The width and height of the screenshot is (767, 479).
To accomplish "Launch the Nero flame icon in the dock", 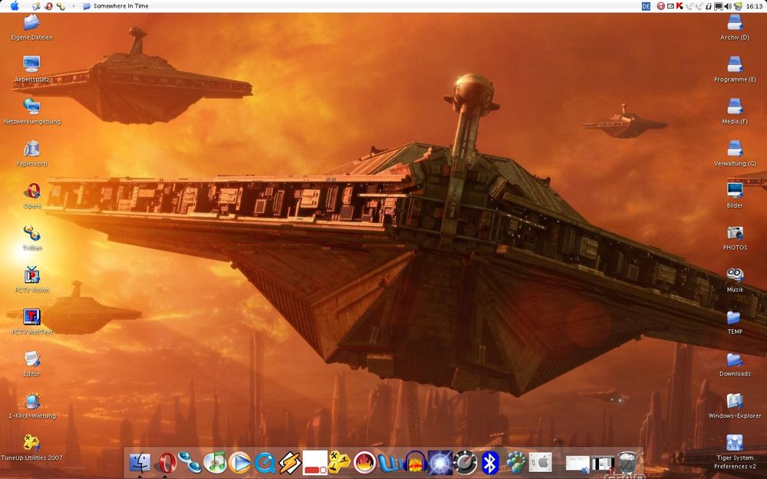I will (365, 462).
